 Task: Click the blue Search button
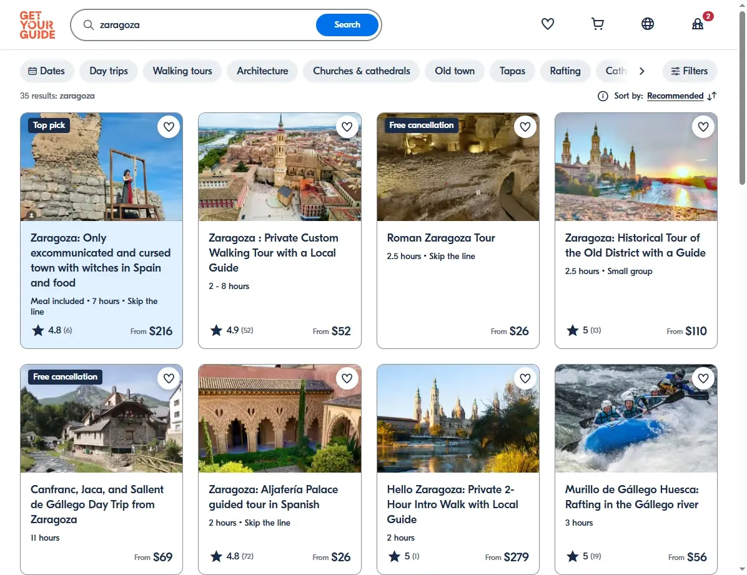tap(347, 25)
